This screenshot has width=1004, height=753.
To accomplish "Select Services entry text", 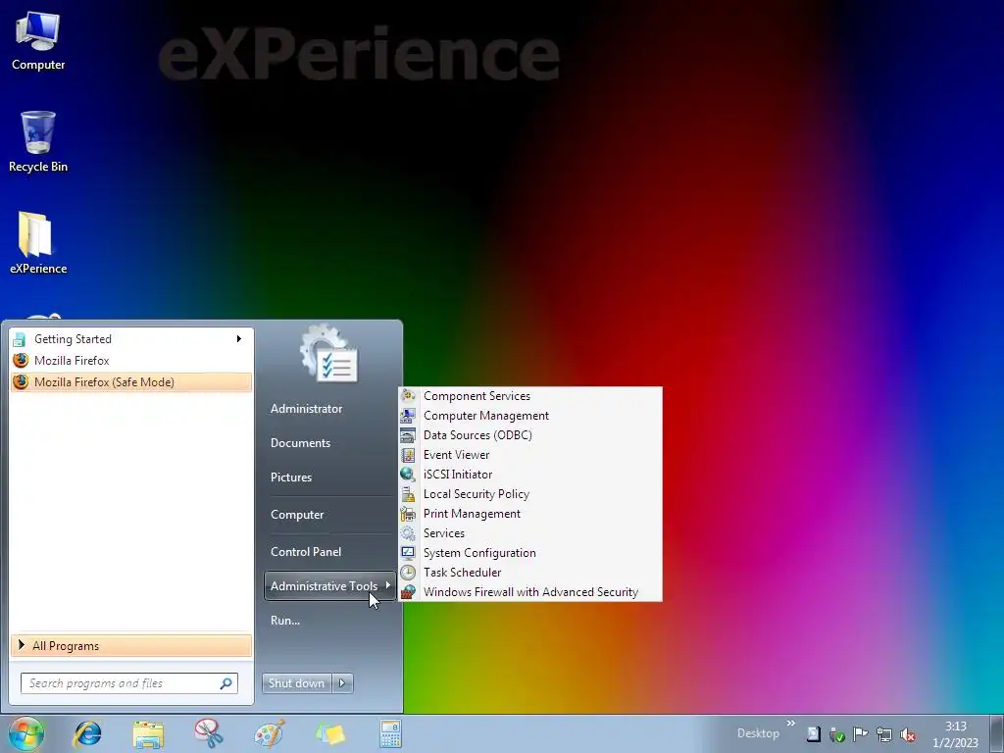I will coord(444,533).
